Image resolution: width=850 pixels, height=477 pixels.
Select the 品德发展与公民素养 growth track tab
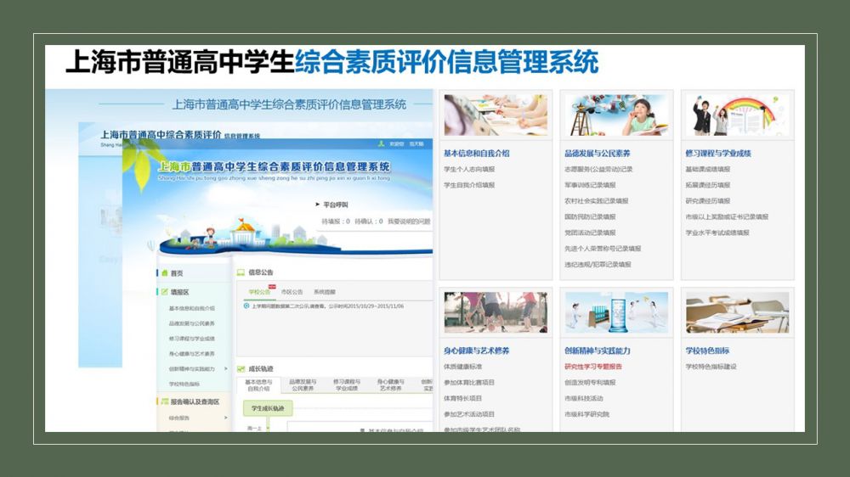click(303, 385)
